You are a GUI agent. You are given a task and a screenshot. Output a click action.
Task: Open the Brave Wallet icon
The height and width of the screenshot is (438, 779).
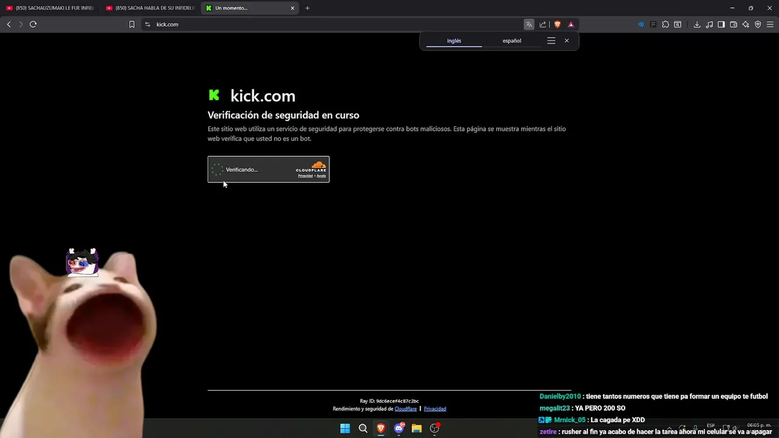coord(733,24)
